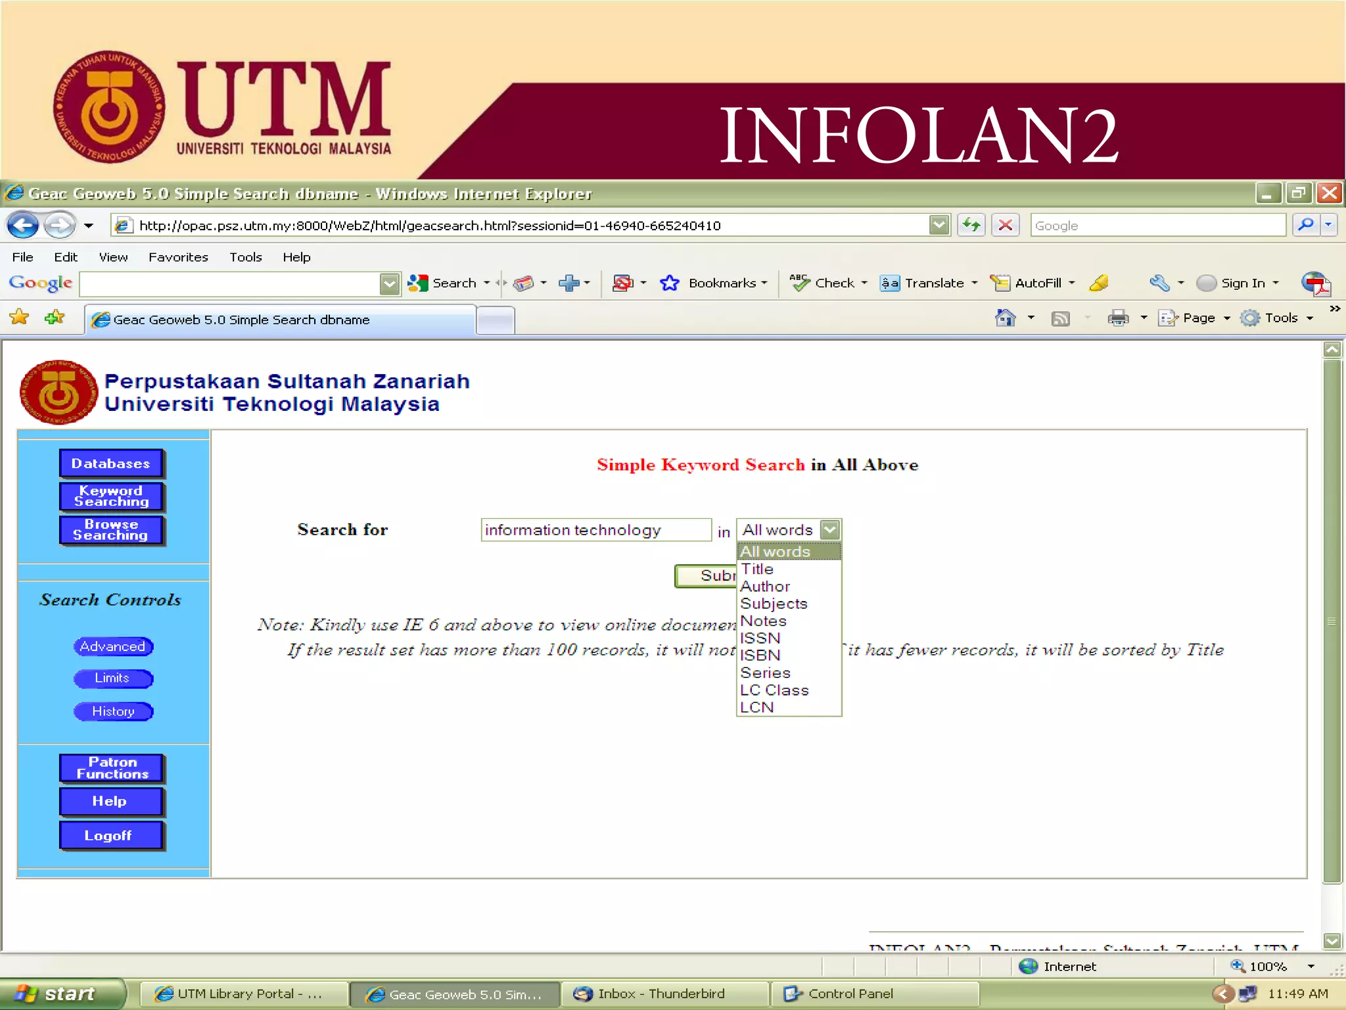The image size is (1346, 1010).
Task: Click the red Stop loading icon
Action: tap(1005, 226)
